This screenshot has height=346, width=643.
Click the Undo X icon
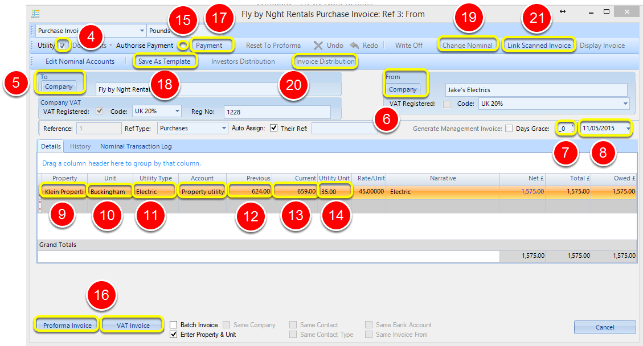pyautogui.click(x=318, y=46)
